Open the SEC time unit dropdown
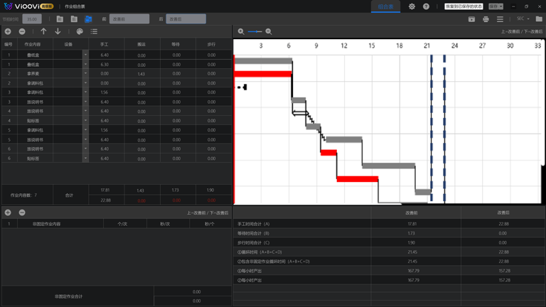The height and width of the screenshot is (307, 546). 523,18
